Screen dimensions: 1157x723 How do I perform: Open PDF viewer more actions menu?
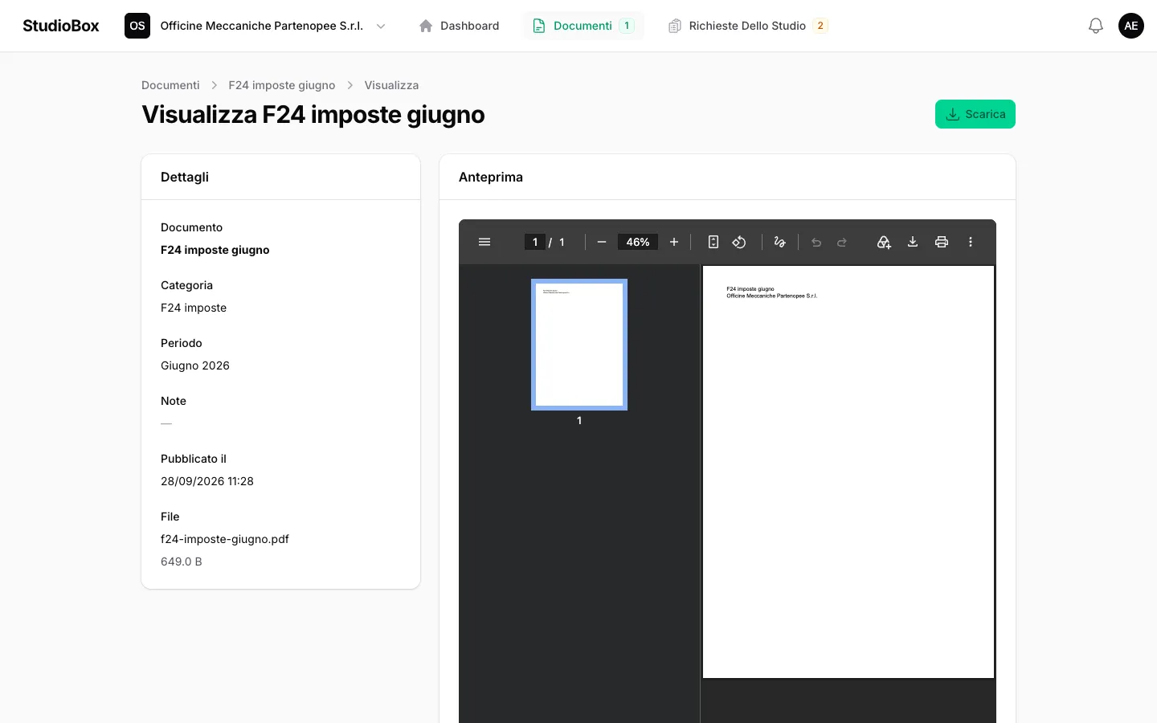point(971,242)
